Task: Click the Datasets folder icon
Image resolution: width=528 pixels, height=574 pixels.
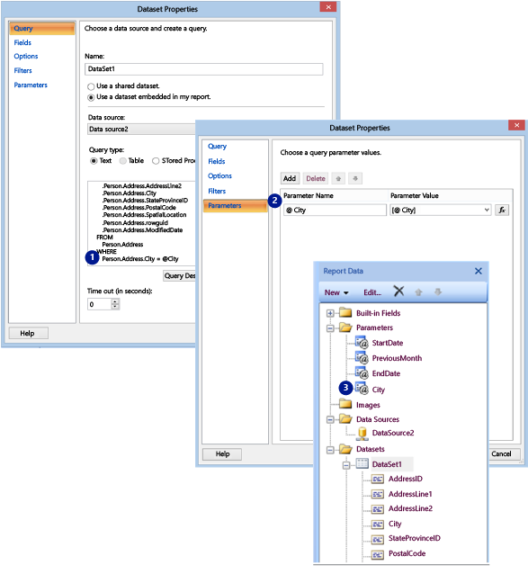Action: coord(345,449)
